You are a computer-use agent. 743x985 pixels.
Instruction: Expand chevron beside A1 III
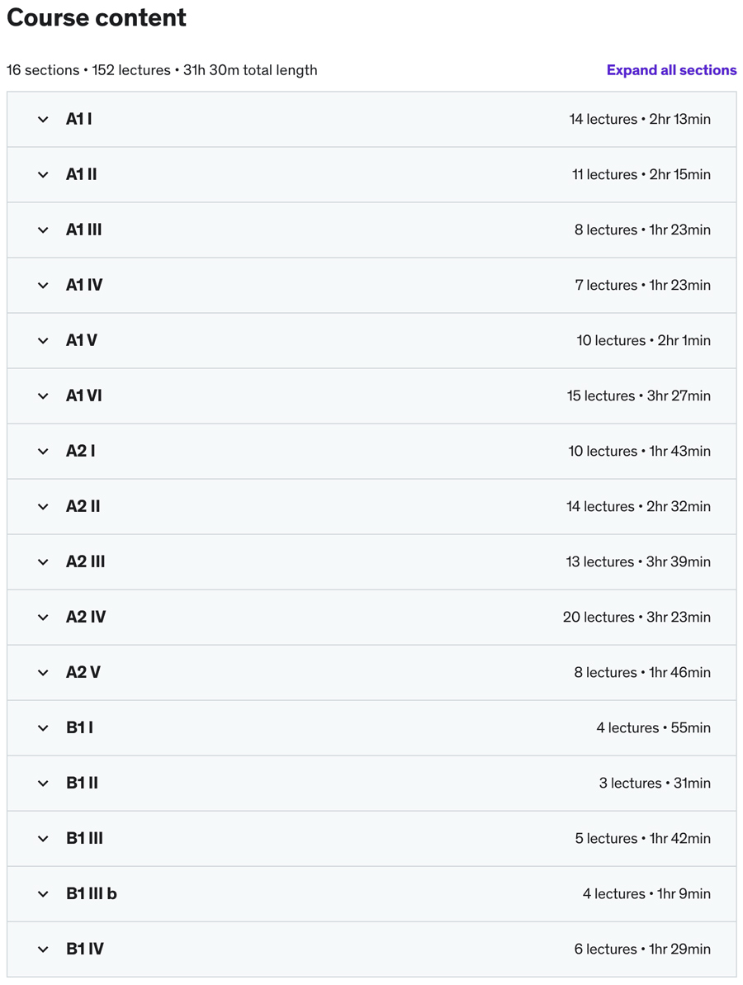coord(43,230)
